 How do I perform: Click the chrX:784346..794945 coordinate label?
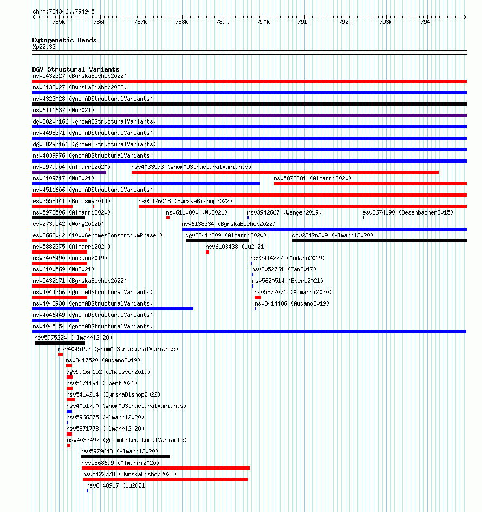(64, 11)
